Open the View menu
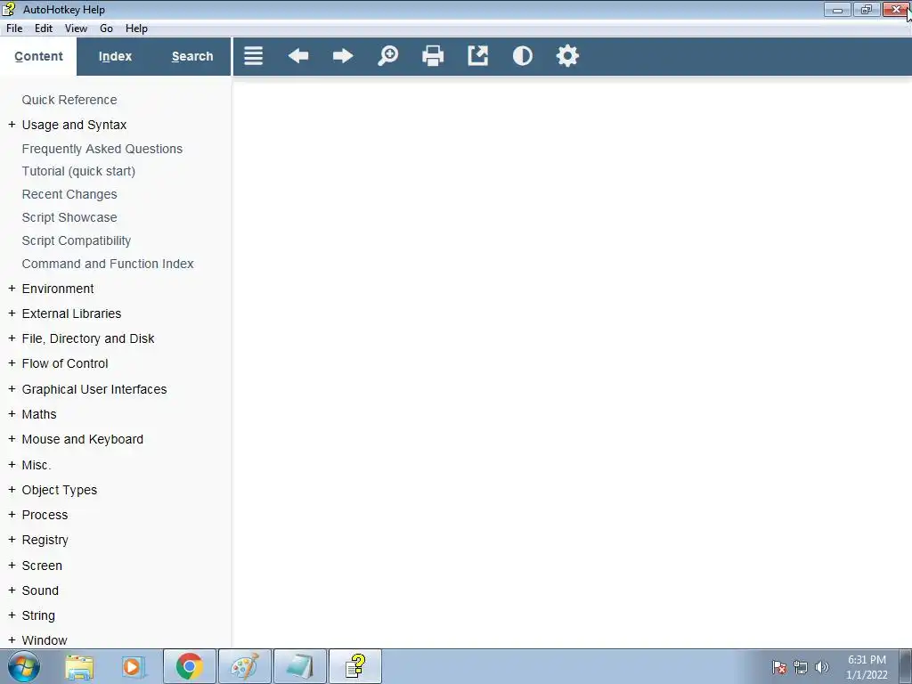Image resolution: width=912 pixels, height=684 pixels. (x=76, y=28)
